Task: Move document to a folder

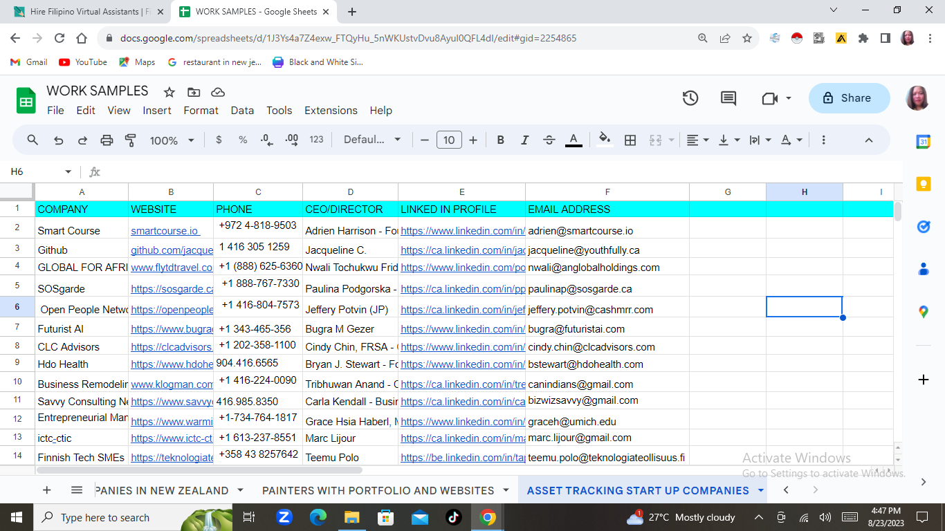Action: [194, 92]
